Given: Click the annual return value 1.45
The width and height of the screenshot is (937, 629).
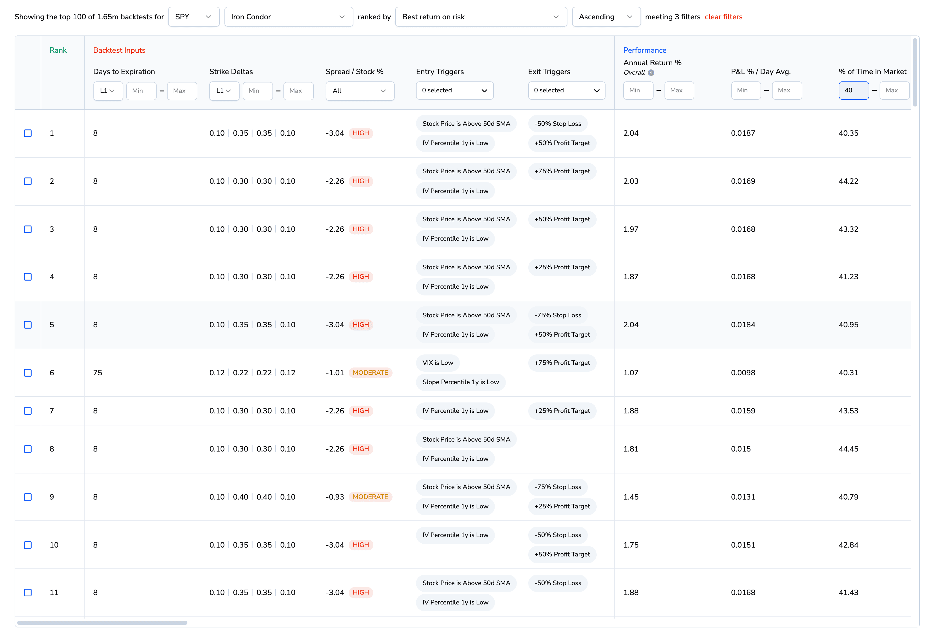Looking at the screenshot, I should (631, 497).
